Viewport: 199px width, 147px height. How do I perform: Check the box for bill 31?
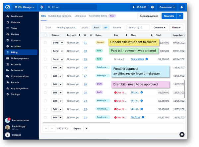pyautogui.click(x=45, y=42)
